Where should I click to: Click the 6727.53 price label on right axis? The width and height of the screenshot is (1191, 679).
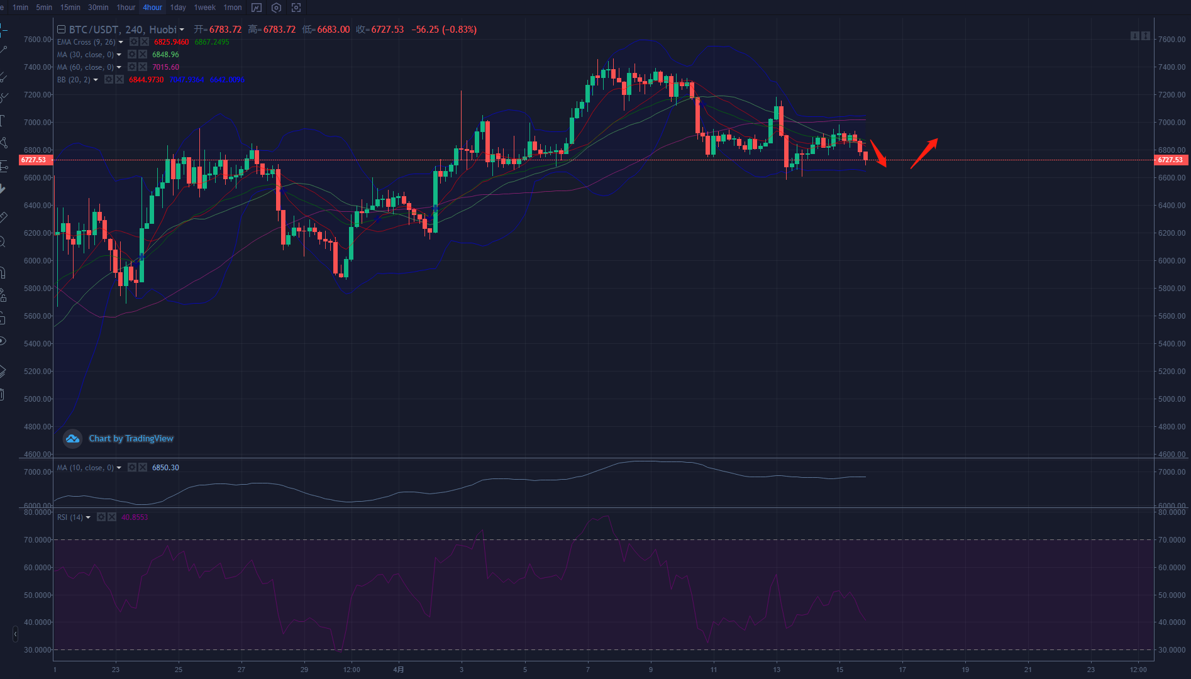tap(1170, 160)
